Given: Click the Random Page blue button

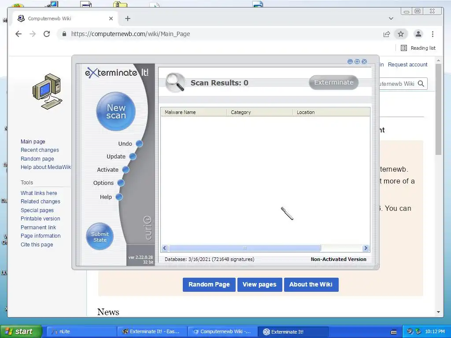Looking at the screenshot, I should 209,285.
